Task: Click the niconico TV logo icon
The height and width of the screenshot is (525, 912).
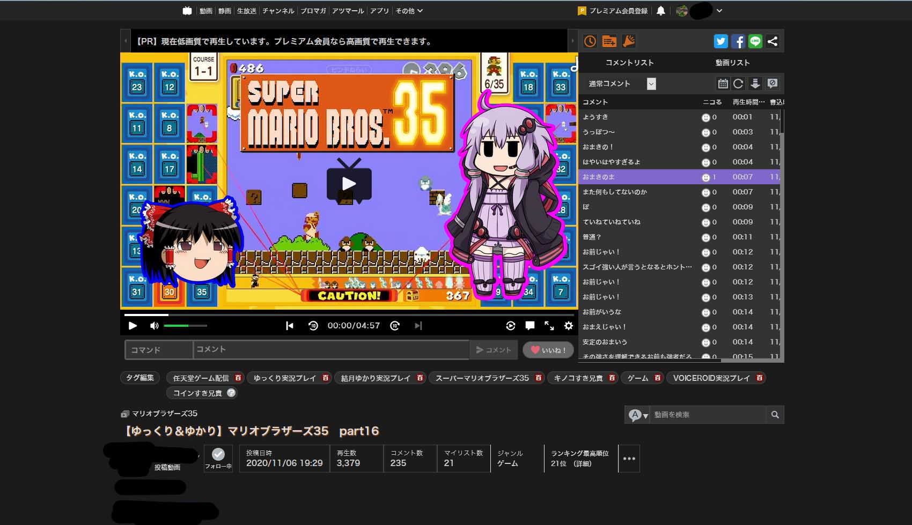Action: click(x=187, y=11)
